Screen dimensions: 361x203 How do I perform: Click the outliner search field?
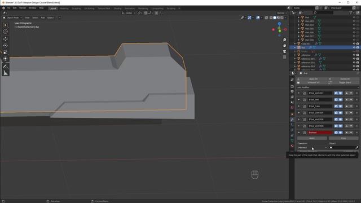pos(323,13)
